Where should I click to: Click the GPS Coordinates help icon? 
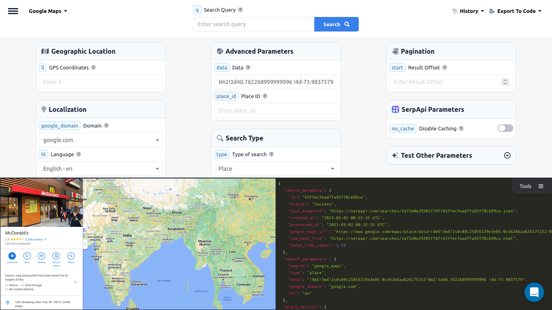[x=94, y=67]
